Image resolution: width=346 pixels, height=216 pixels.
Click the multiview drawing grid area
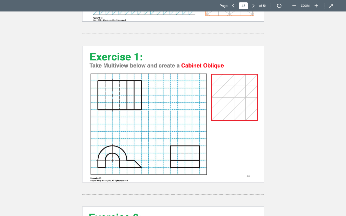click(x=148, y=124)
